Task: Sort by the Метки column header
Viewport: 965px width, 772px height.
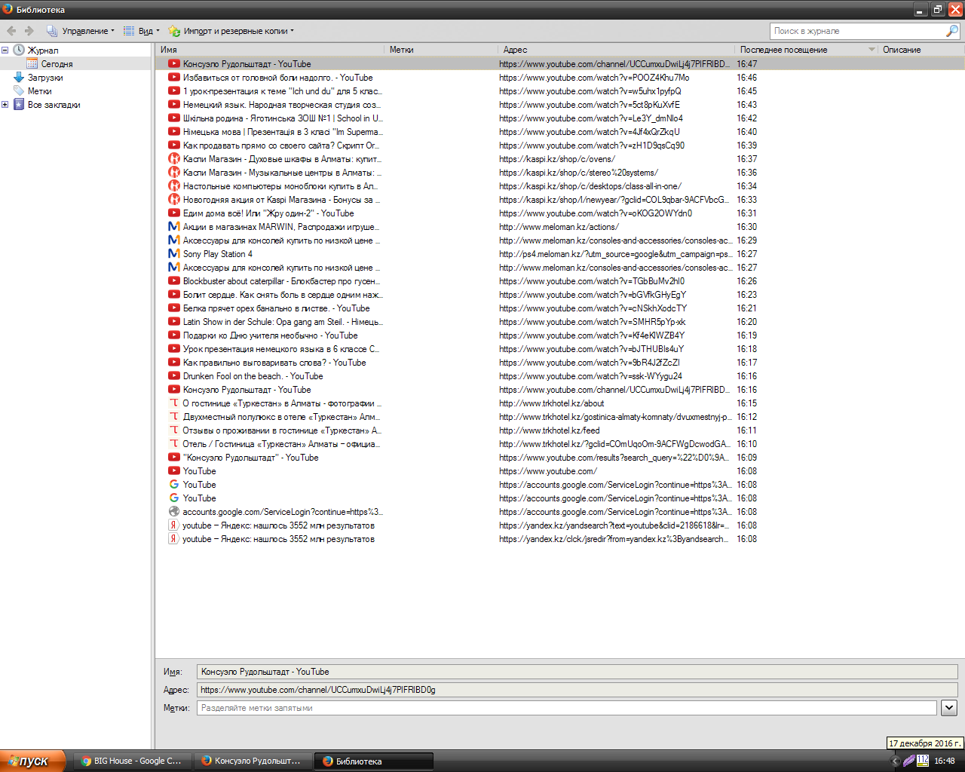Action: tap(441, 50)
